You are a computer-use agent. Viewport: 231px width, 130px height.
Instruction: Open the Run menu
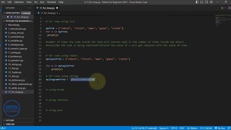point(42,2)
